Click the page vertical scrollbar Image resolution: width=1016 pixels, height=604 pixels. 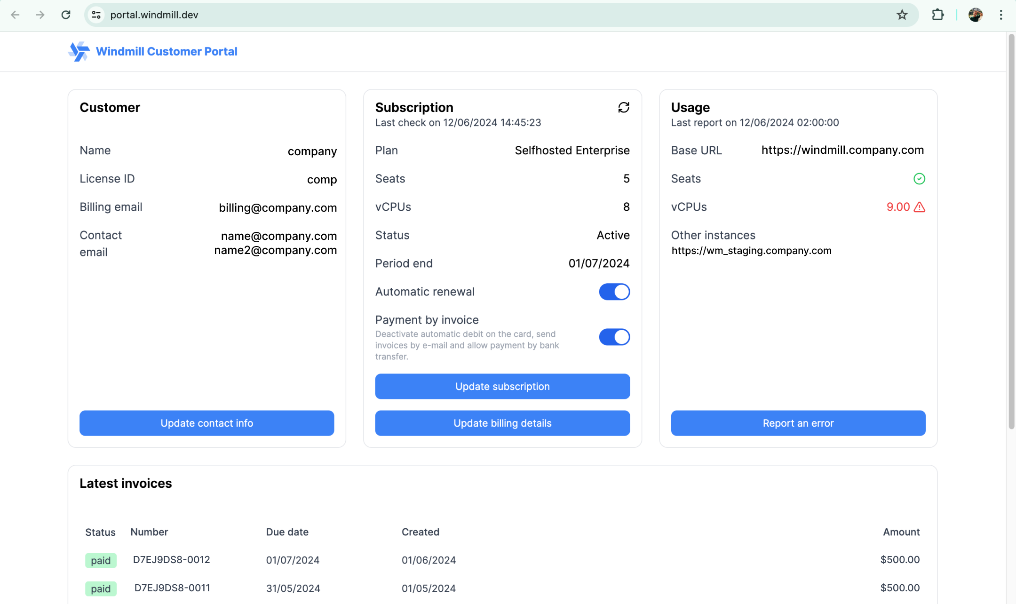[x=1011, y=230]
